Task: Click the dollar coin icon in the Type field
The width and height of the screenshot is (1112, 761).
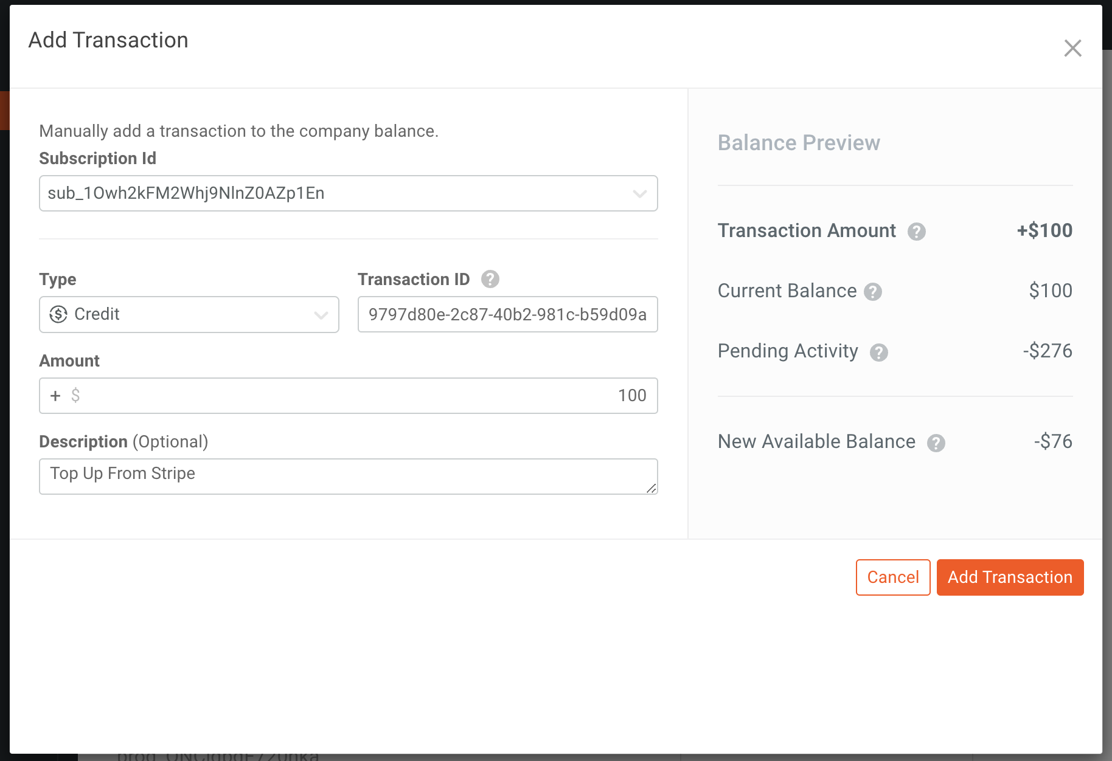Action: coord(57,314)
